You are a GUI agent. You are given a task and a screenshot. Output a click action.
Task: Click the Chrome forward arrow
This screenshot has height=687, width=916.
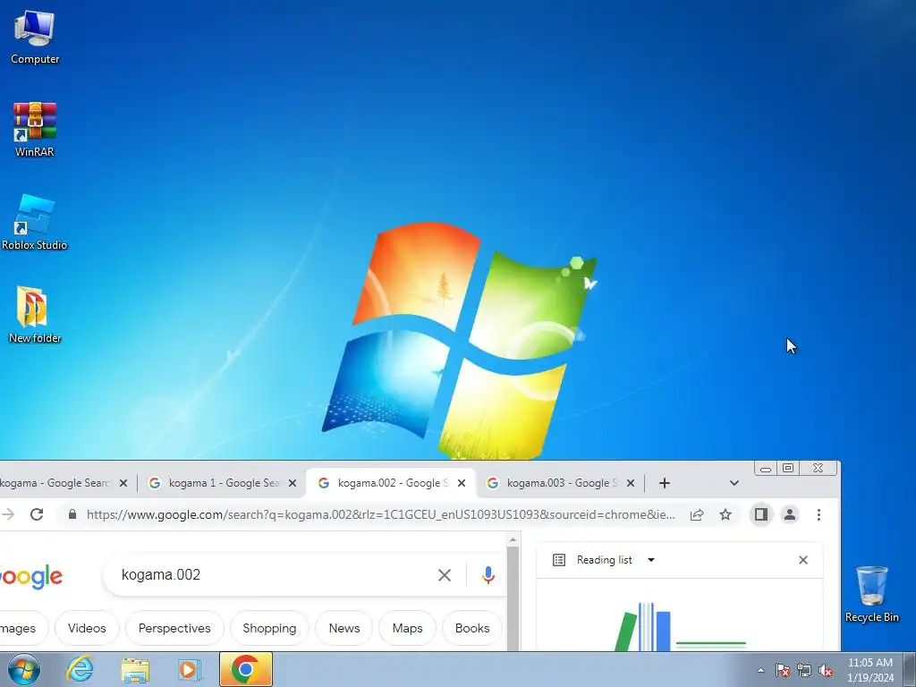8,514
